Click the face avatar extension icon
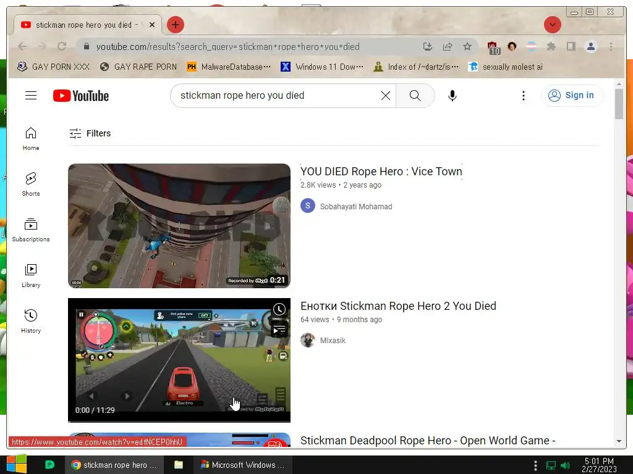Image resolution: width=633 pixels, height=474 pixels. pyautogui.click(x=512, y=47)
